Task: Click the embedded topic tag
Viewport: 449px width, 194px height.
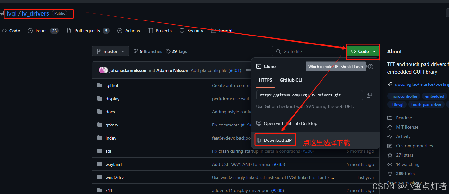Action: pos(435,96)
